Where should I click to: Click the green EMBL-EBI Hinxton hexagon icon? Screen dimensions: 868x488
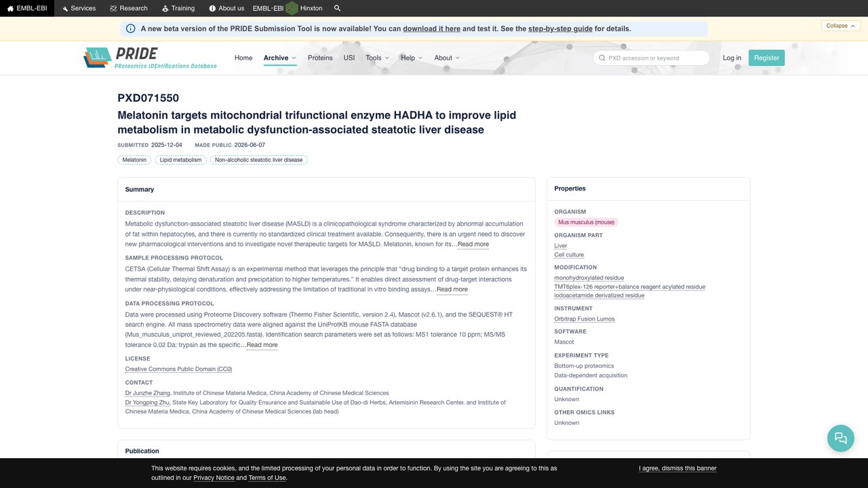point(292,8)
